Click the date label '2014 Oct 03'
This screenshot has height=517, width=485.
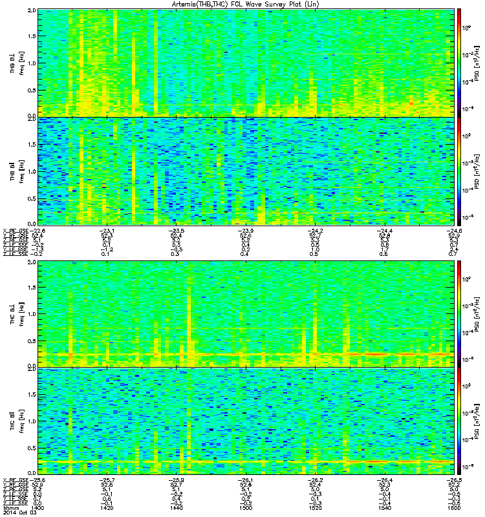point(20,512)
